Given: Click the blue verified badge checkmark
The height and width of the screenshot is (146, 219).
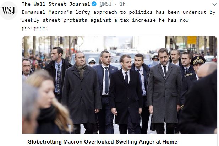Looking at the screenshot, I should pyautogui.click(x=94, y=4).
